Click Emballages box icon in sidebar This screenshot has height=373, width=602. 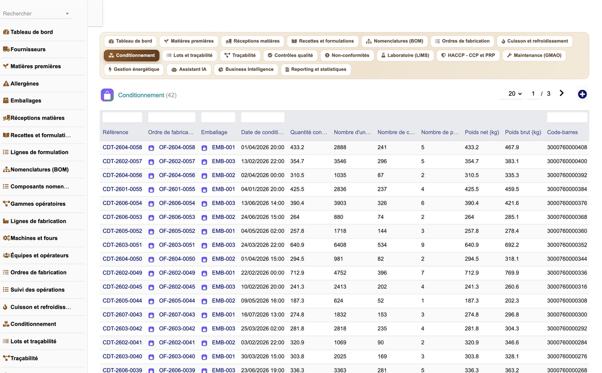6,100
